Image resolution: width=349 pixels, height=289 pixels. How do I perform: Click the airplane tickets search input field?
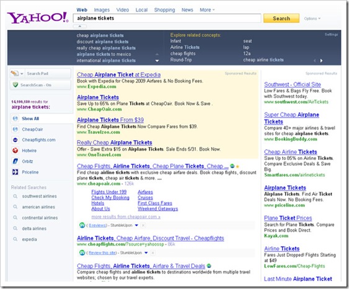point(167,18)
